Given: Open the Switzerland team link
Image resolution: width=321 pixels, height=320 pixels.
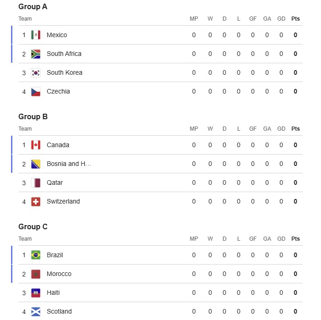Looking at the screenshot, I should [63, 201].
